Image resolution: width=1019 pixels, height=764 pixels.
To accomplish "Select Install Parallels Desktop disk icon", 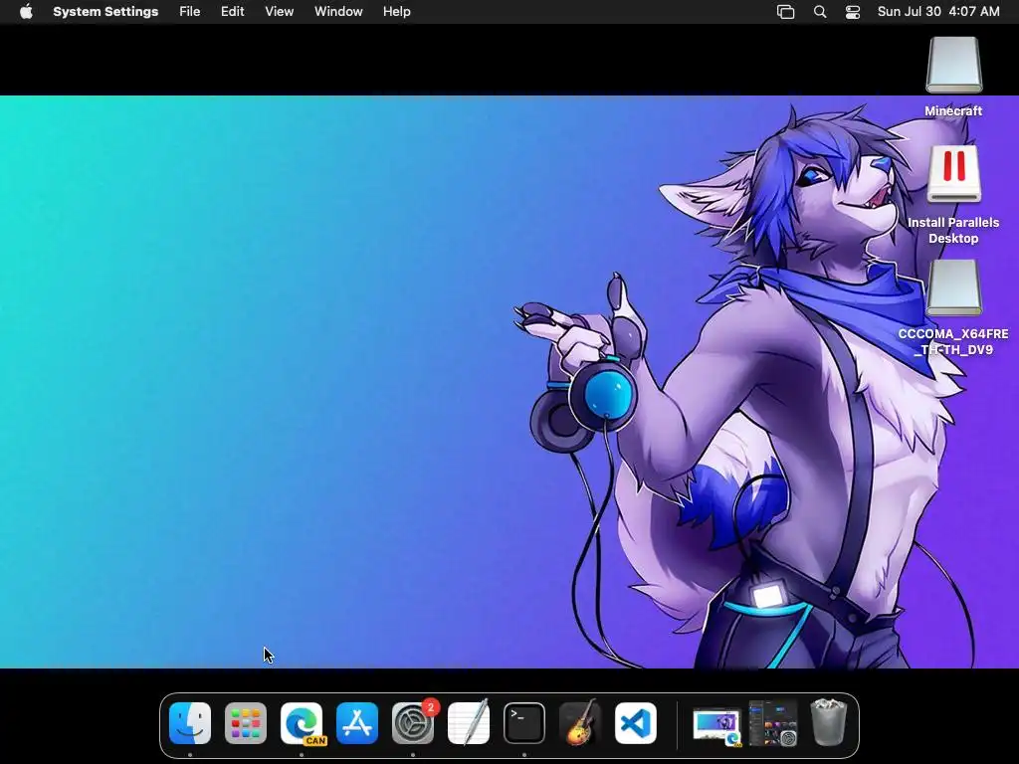I will 953,174.
